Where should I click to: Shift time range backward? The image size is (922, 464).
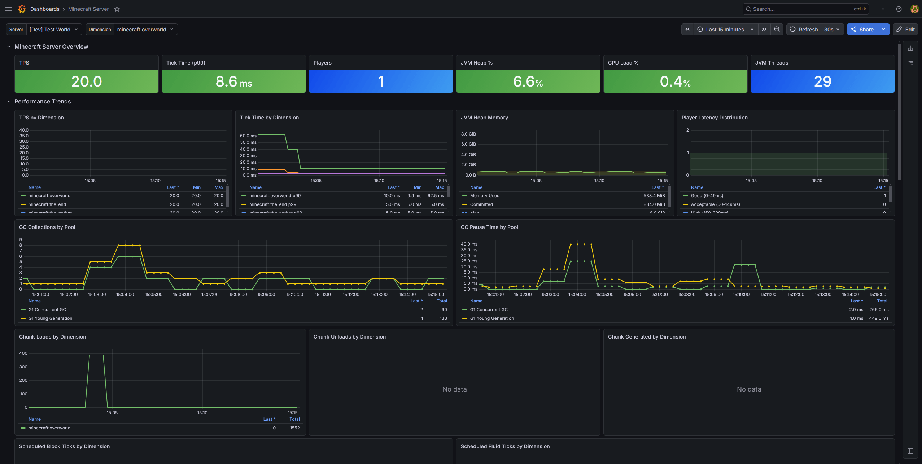[x=687, y=29]
